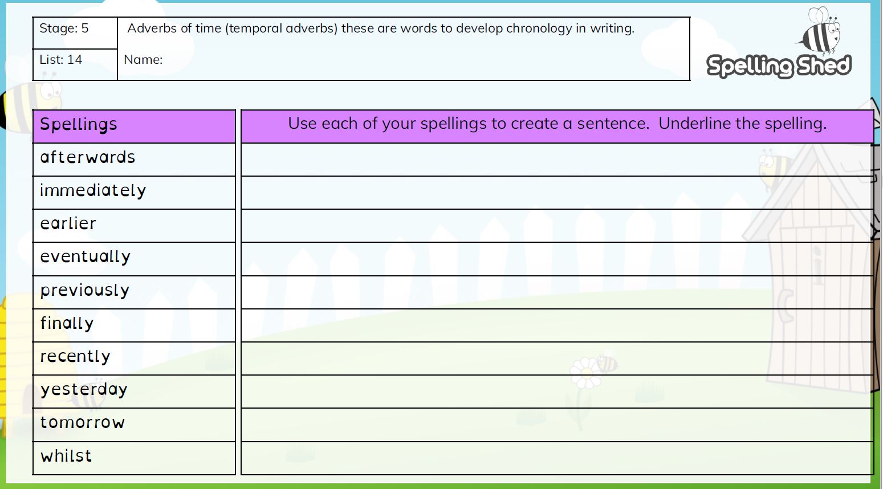Click the sentence line for immediately
The image size is (883, 489).
click(556, 193)
